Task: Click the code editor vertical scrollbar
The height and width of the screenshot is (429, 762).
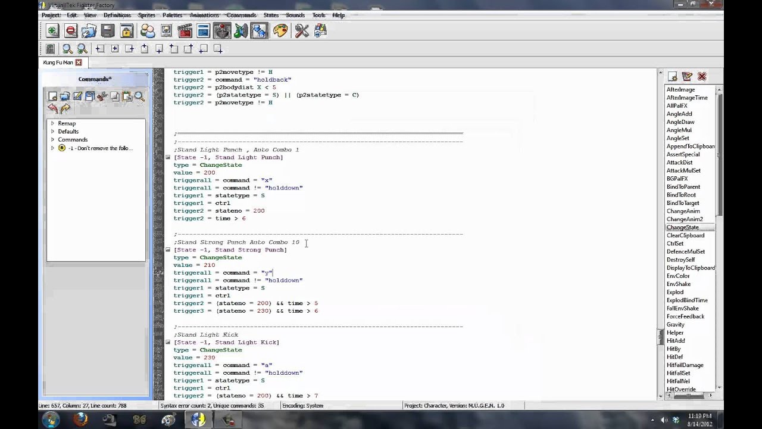Action: pyautogui.click(x=660, y=234)
